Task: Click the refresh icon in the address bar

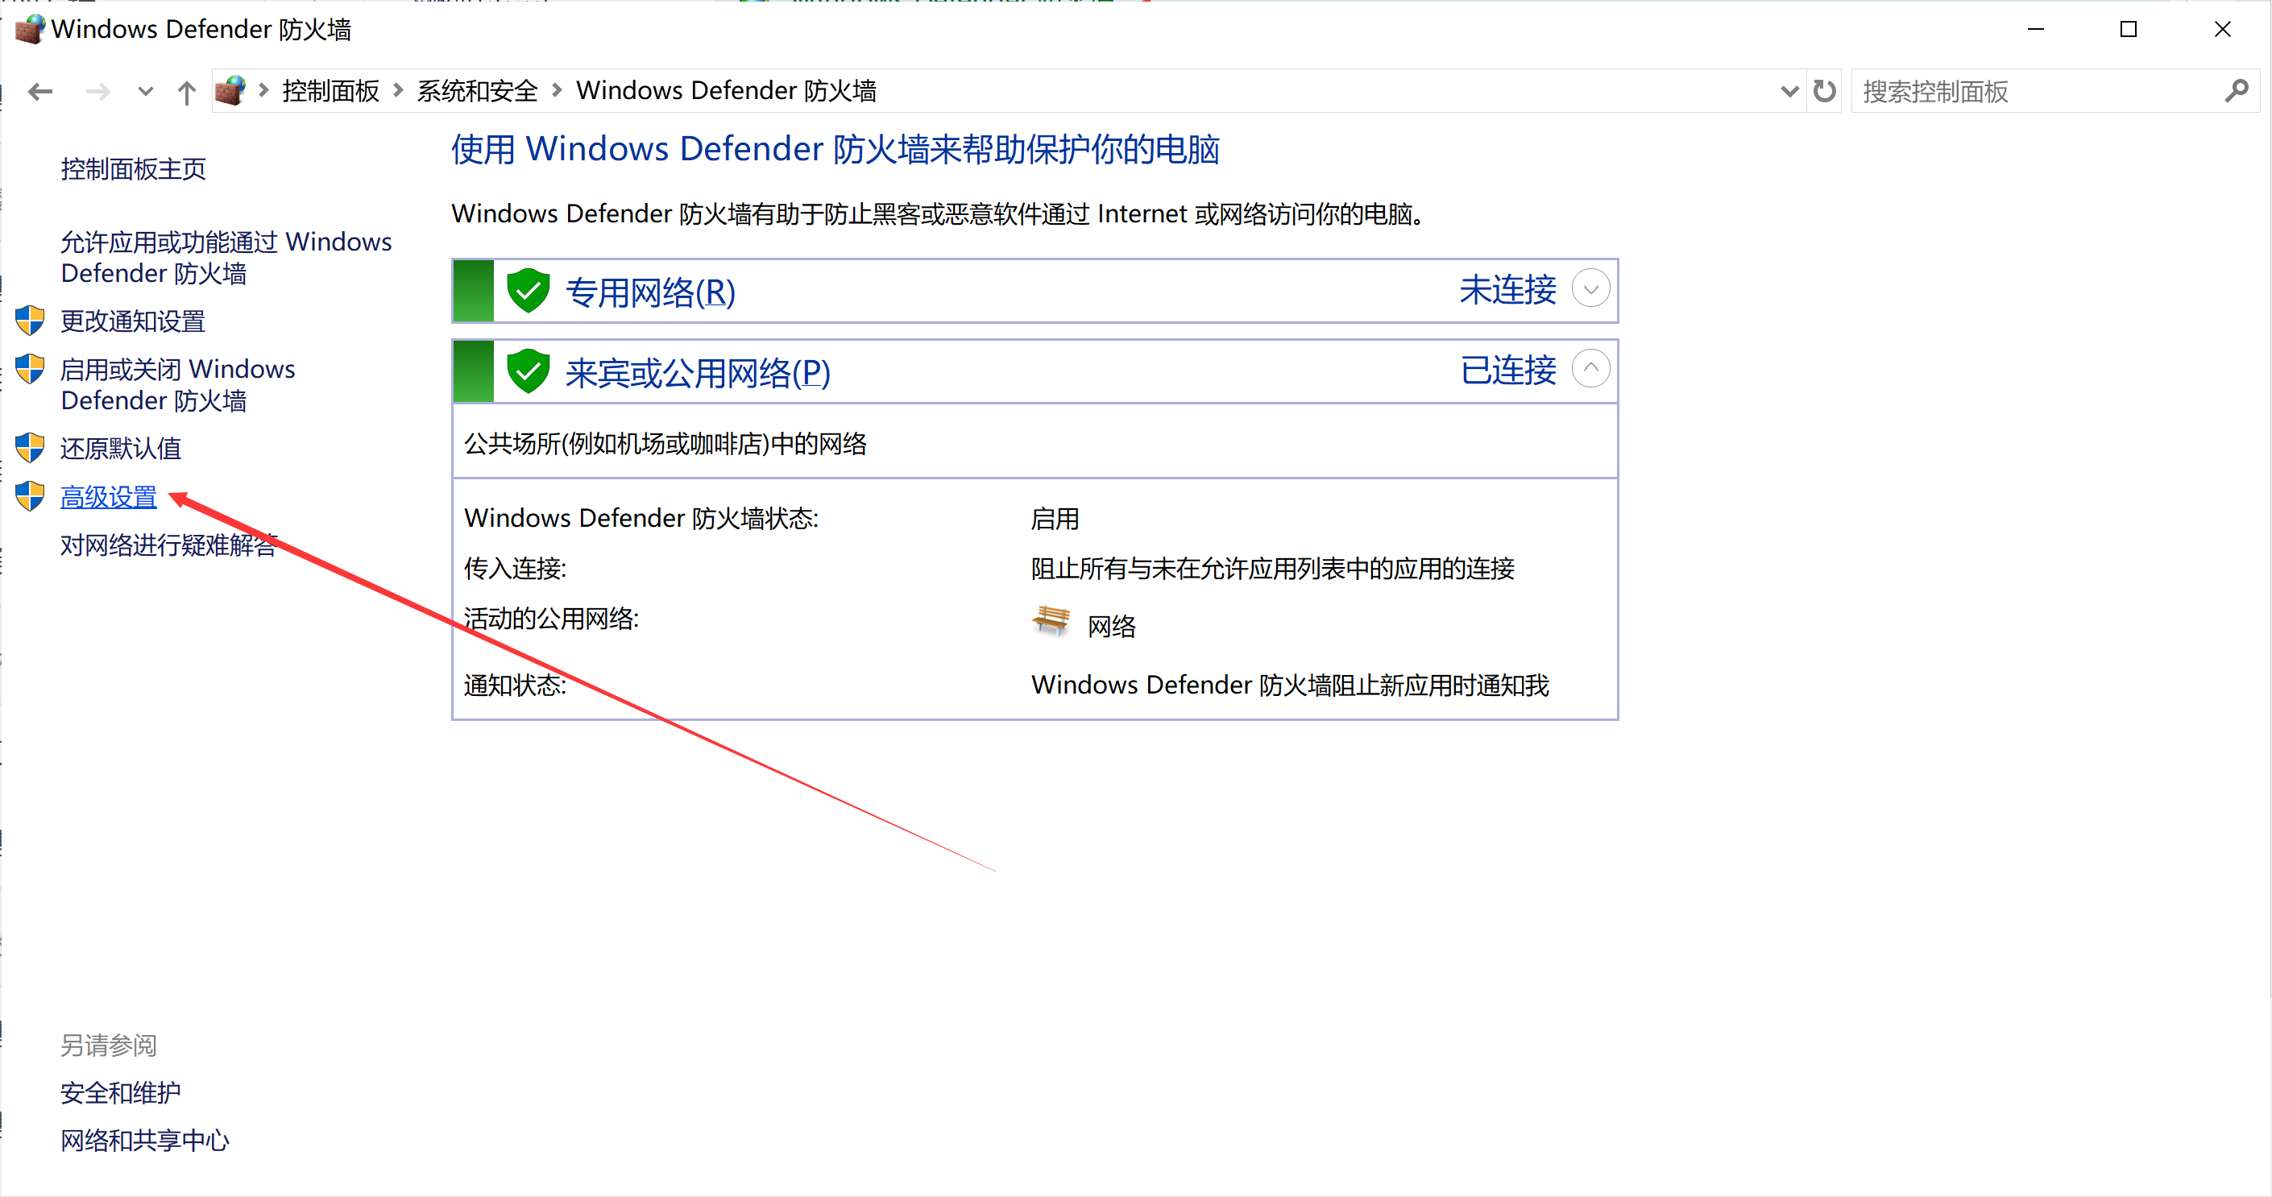Action: click(1824, 90)
